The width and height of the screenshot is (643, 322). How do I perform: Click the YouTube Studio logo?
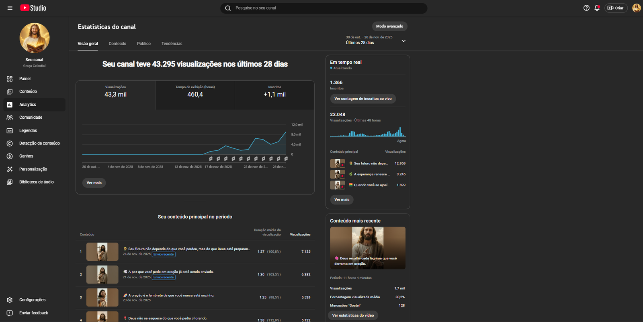tap(33, 8)
